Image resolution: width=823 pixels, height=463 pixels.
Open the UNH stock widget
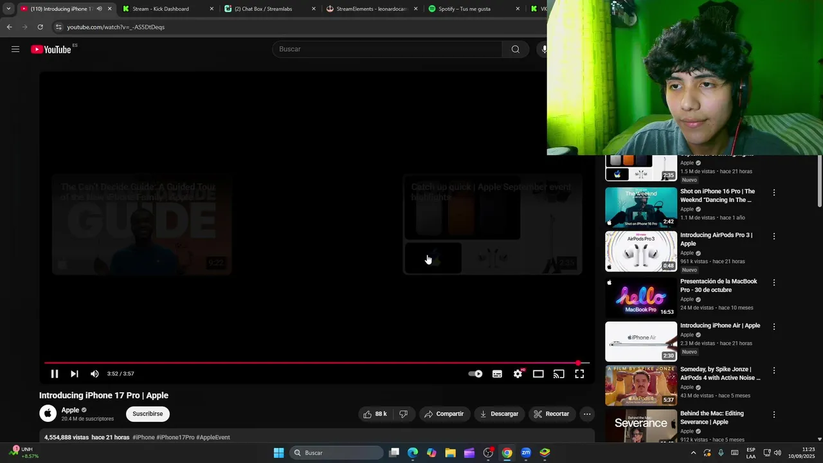pos(24,453)
